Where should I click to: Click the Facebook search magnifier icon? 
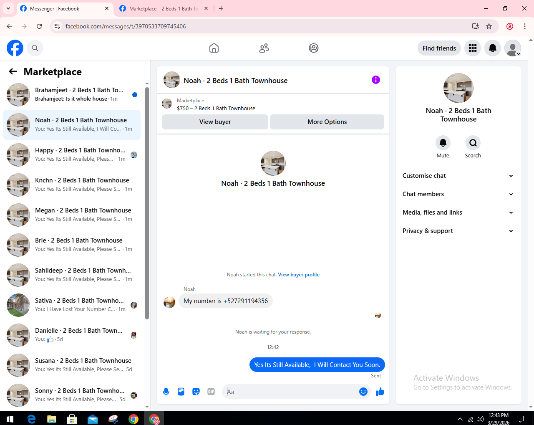(35, 48)
